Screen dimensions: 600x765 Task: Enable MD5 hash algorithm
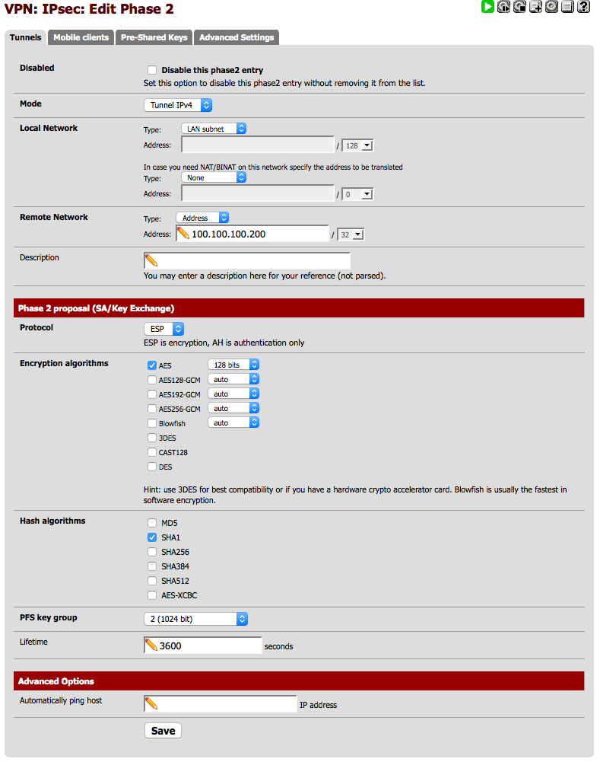(x=152, y=523)
